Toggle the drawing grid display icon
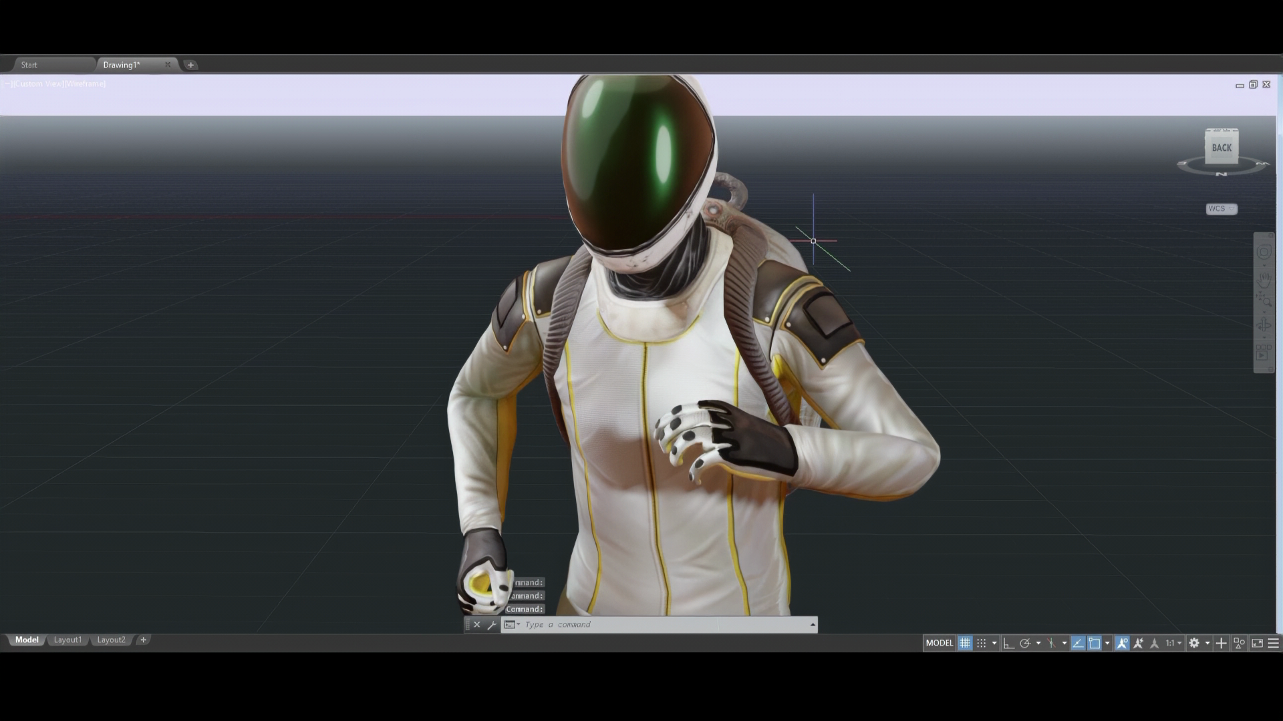Image resolution: width=1283 pixels, height=721 pixels. click(965, 643)
